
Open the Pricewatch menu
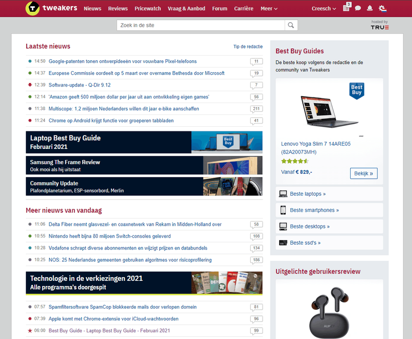coord(148,9)
